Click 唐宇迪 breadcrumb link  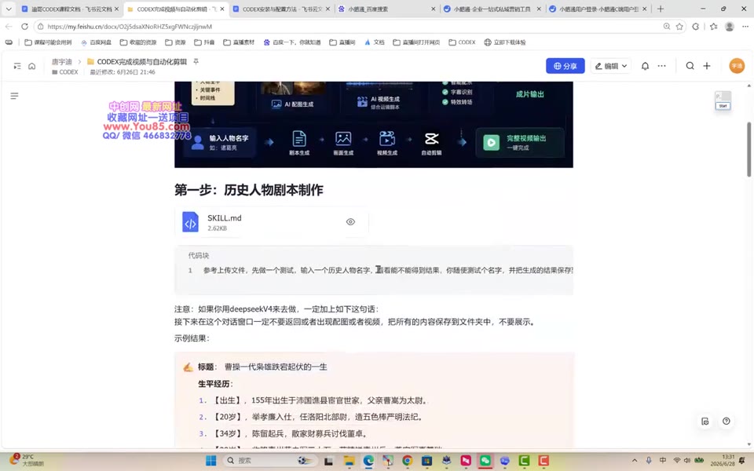coord(61,61)
